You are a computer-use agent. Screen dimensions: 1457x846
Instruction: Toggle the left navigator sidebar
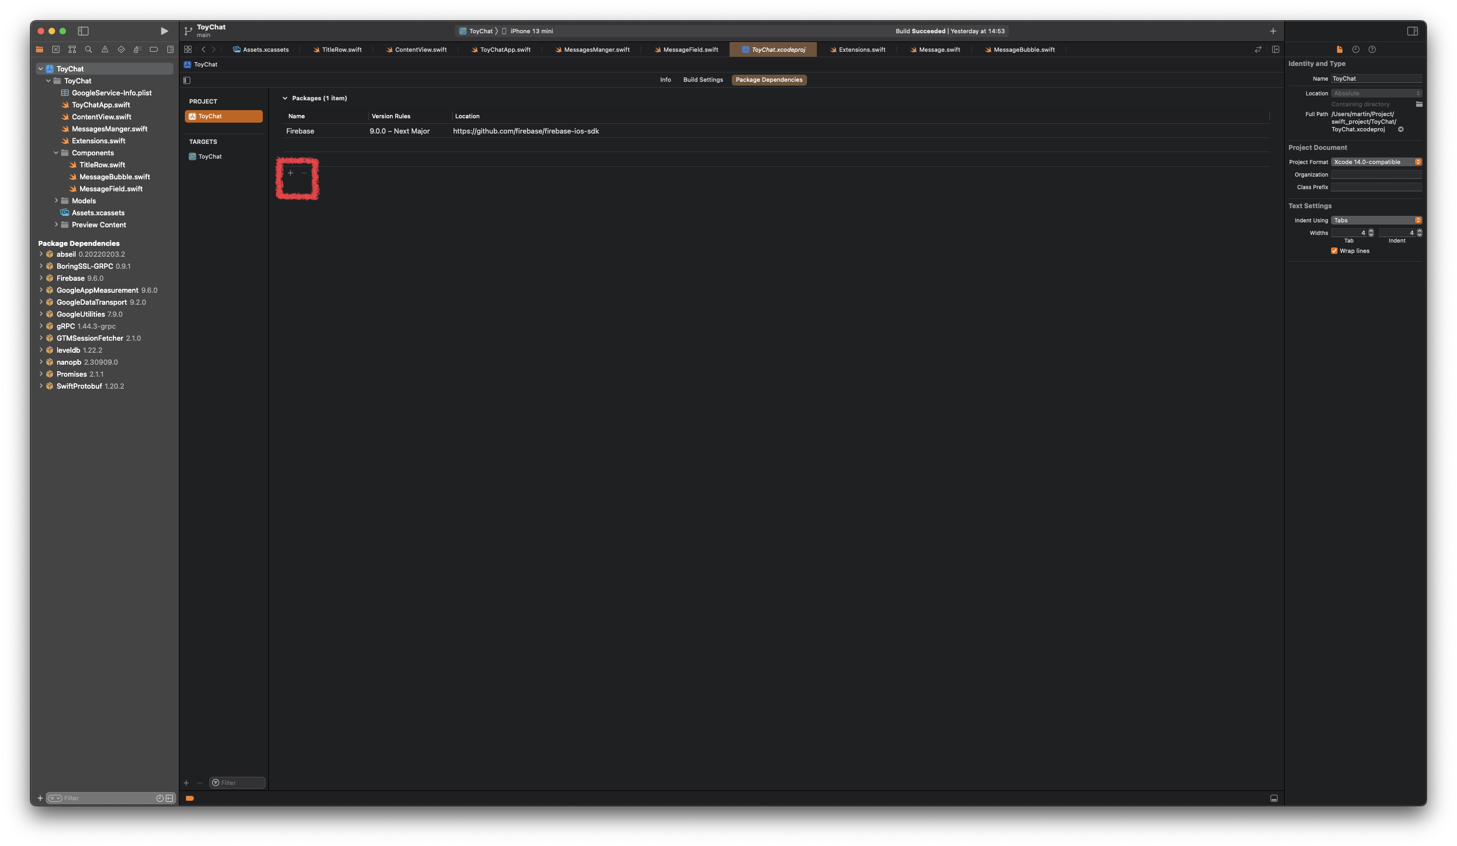point(83,31)
